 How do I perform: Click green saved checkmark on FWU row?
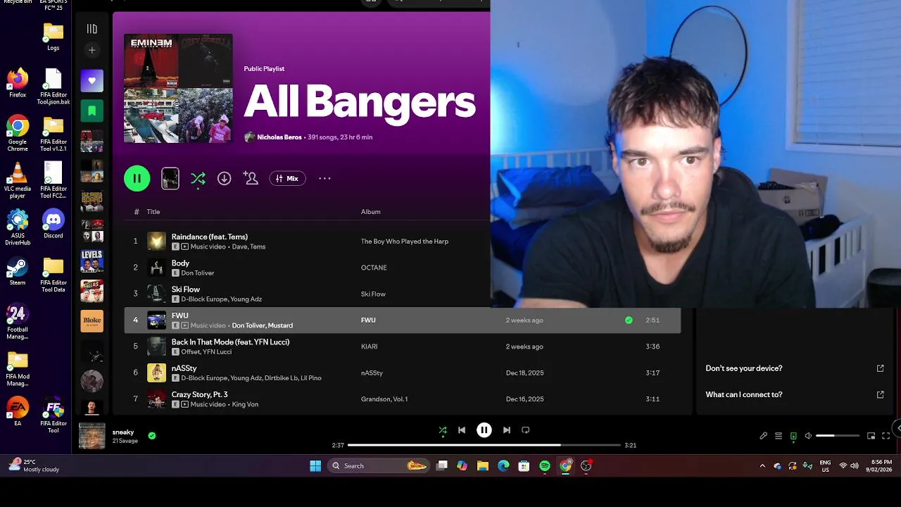coord(629,320)
